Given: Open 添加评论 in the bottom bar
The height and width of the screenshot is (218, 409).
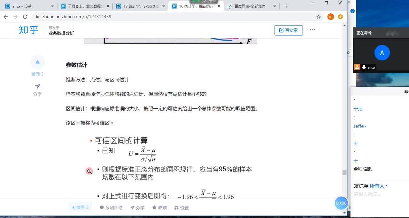Looking at the screenshot, I should pos(111,208).
